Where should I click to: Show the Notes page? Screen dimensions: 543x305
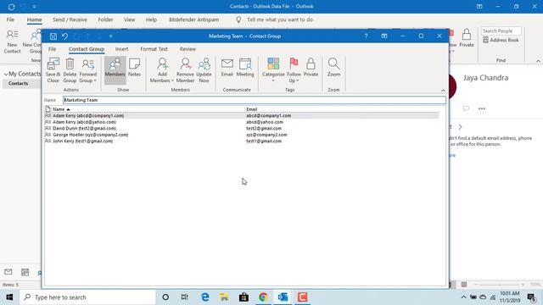tap(134, 68)
